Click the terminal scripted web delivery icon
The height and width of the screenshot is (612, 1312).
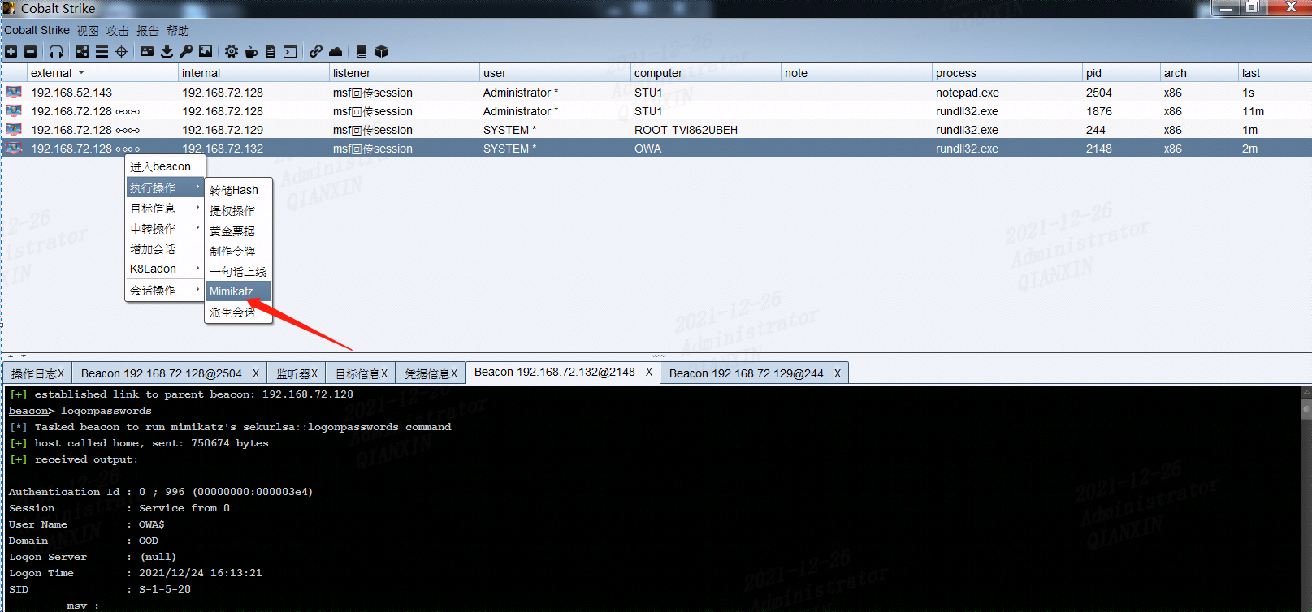pyautogui.click(x=290, y=51)
